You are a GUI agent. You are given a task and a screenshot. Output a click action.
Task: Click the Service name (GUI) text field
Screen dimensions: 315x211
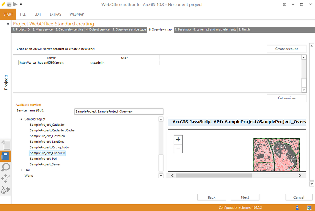pyautogui.click(x=119, y=112)
